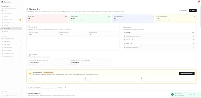Open False Positives page
Screen dimensions: 201x98
pos(11,50)
